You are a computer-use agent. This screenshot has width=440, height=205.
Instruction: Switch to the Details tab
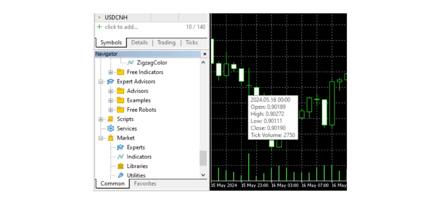point(139,43)
